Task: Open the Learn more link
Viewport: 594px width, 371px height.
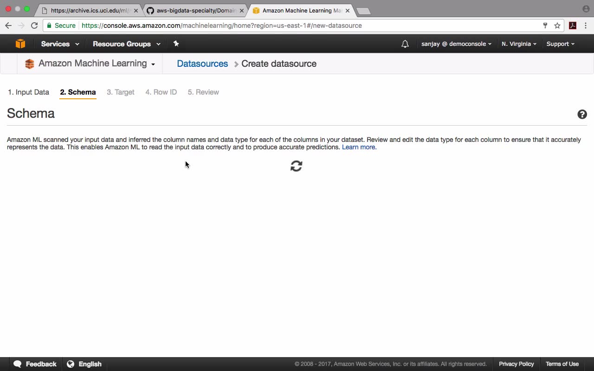Action: [359, 147]
